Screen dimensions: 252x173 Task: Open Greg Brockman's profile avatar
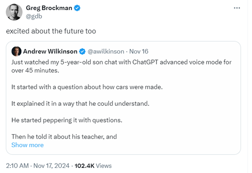click(x=14, y=12)
